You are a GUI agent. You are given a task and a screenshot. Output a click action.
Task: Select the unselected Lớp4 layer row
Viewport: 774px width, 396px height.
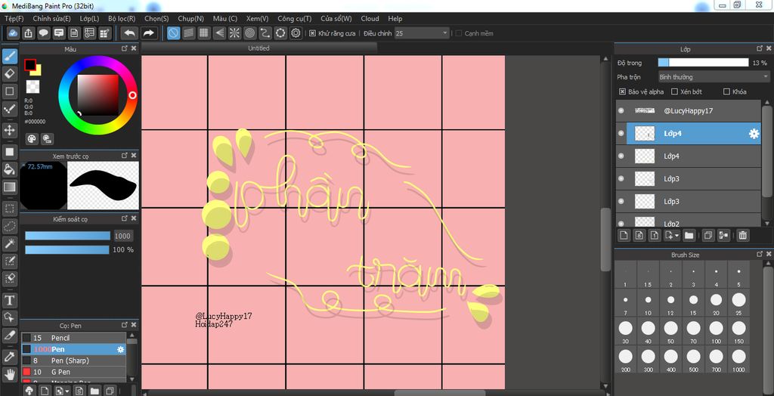(688, 156)
